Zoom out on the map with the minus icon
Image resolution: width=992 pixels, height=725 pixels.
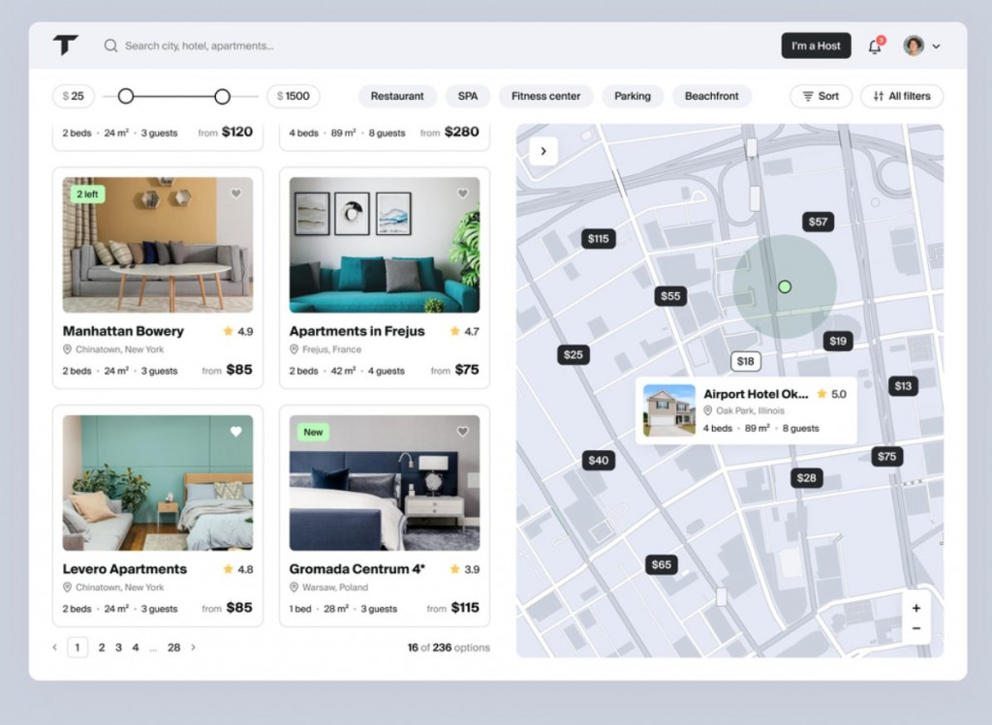click(915, 628)
